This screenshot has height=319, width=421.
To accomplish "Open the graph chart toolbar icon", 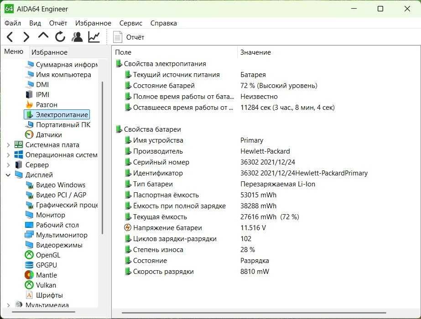I will [x=94, y=37].
